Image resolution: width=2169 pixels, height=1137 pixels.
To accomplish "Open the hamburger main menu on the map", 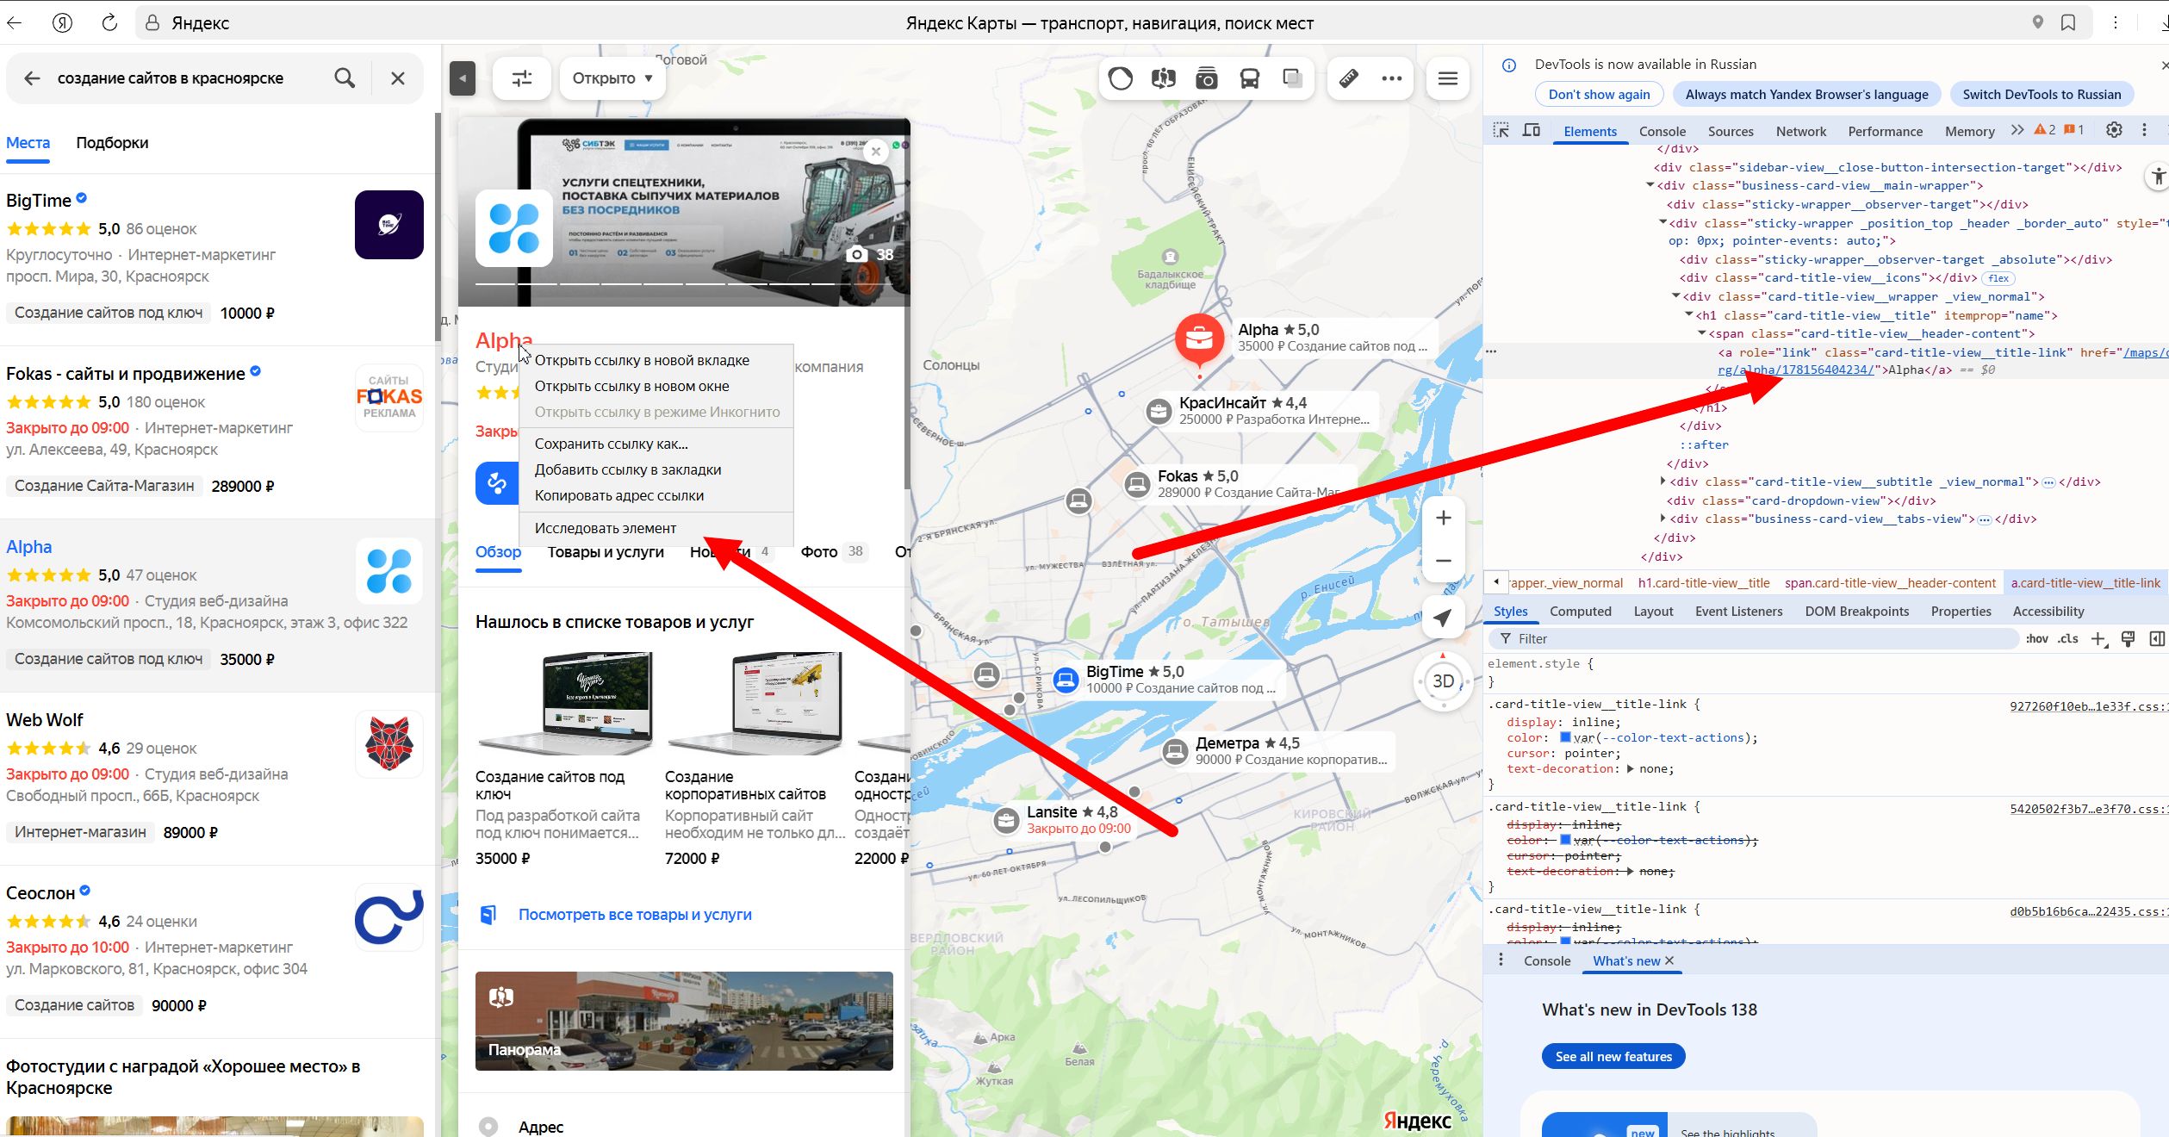I will coord(1448,78).
